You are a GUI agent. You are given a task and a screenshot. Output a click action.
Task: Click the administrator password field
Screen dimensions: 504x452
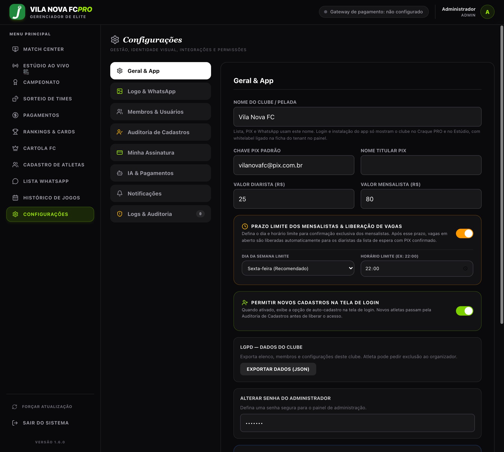(357, 423)
